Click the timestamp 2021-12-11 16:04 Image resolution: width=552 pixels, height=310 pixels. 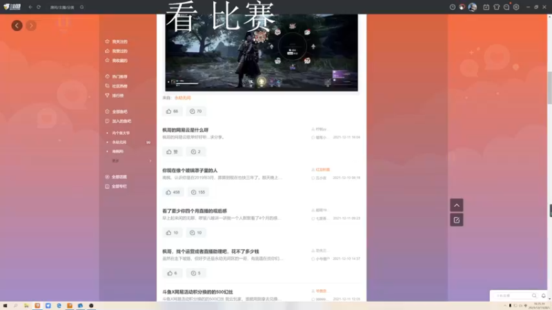tap(346, 137)
